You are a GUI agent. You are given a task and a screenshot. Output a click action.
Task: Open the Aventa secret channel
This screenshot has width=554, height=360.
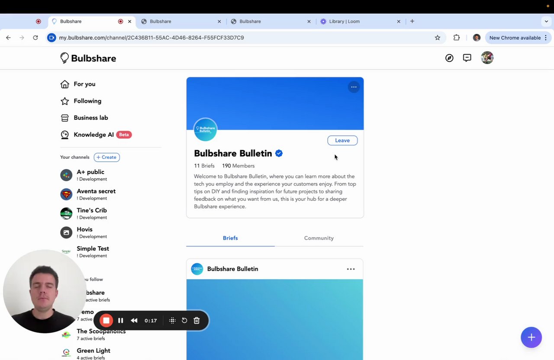point(96,194)
